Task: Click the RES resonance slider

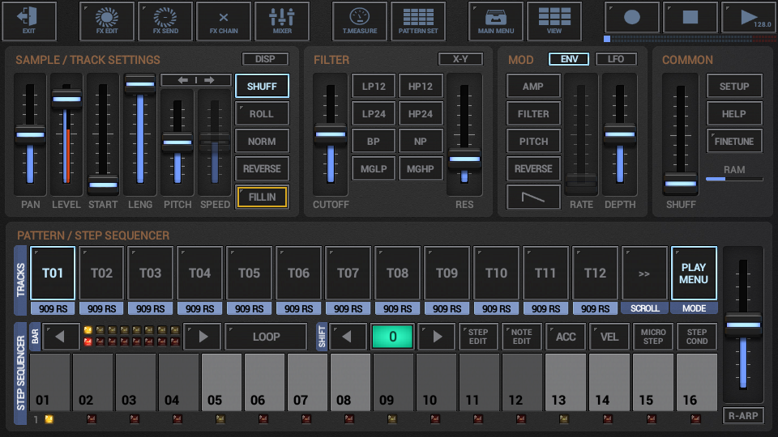Action: point(464,135)
